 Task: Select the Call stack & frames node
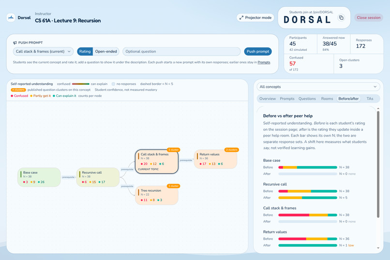coord(157,162)
